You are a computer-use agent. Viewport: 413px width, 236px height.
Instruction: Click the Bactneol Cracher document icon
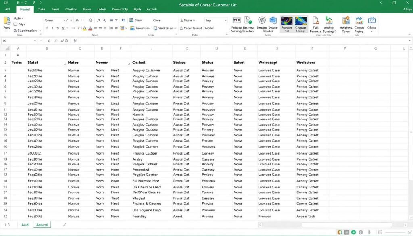[x=248, y=21]
